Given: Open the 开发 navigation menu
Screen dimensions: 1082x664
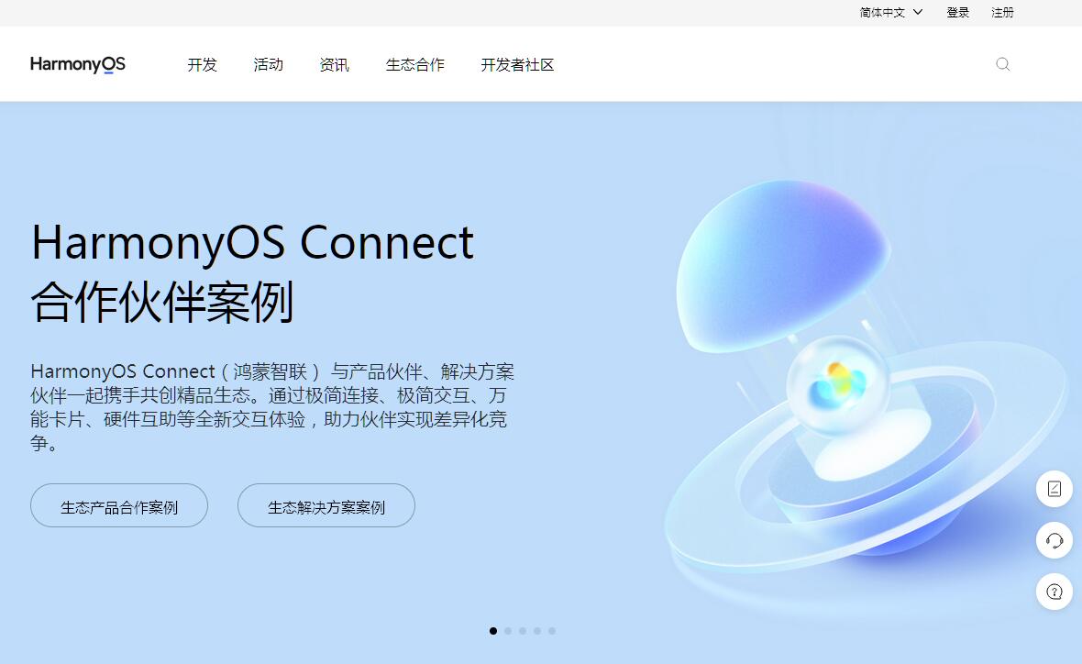Looking at the screenshot, I should (202, 64).
